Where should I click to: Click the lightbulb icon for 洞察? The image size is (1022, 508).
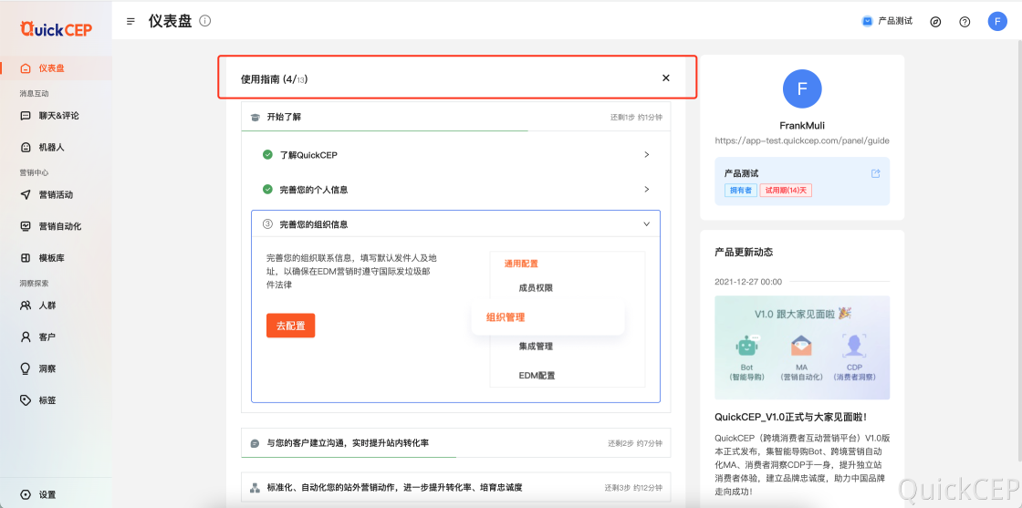(26, 368)
